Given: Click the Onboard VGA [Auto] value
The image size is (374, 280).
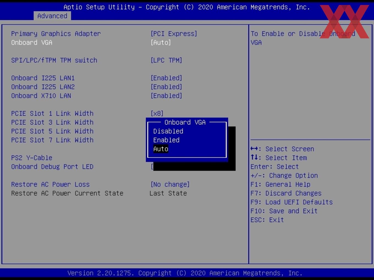Looking at the screenshot, I should 161,43.
